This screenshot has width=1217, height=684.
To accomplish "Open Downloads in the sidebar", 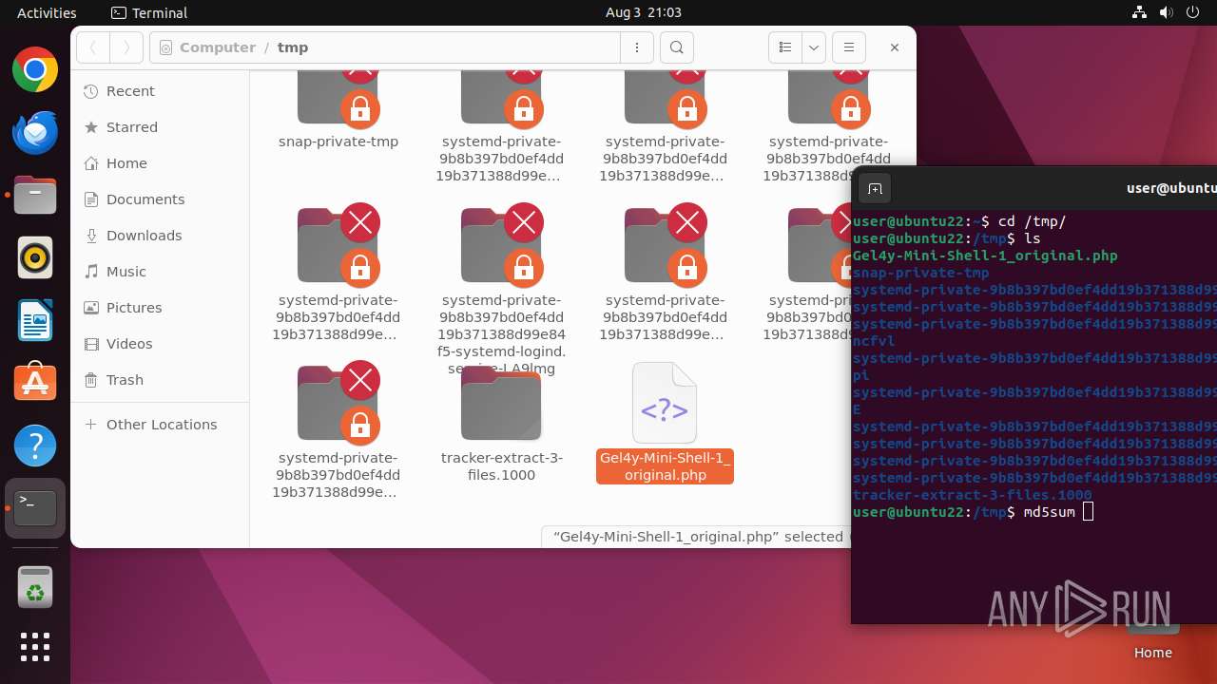I will point(160,236).
